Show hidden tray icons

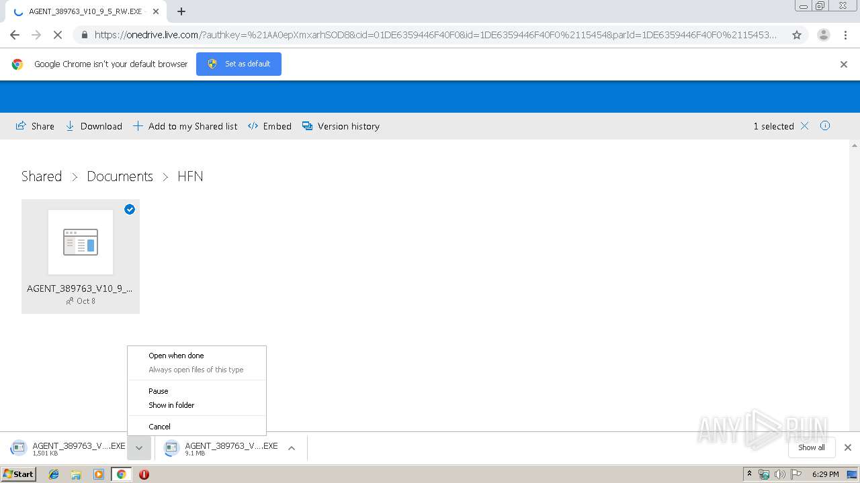click(x=749, y=474)
